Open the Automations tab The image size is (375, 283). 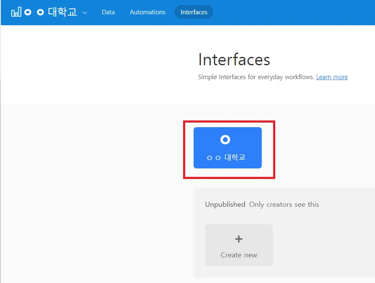coord(148,12)
